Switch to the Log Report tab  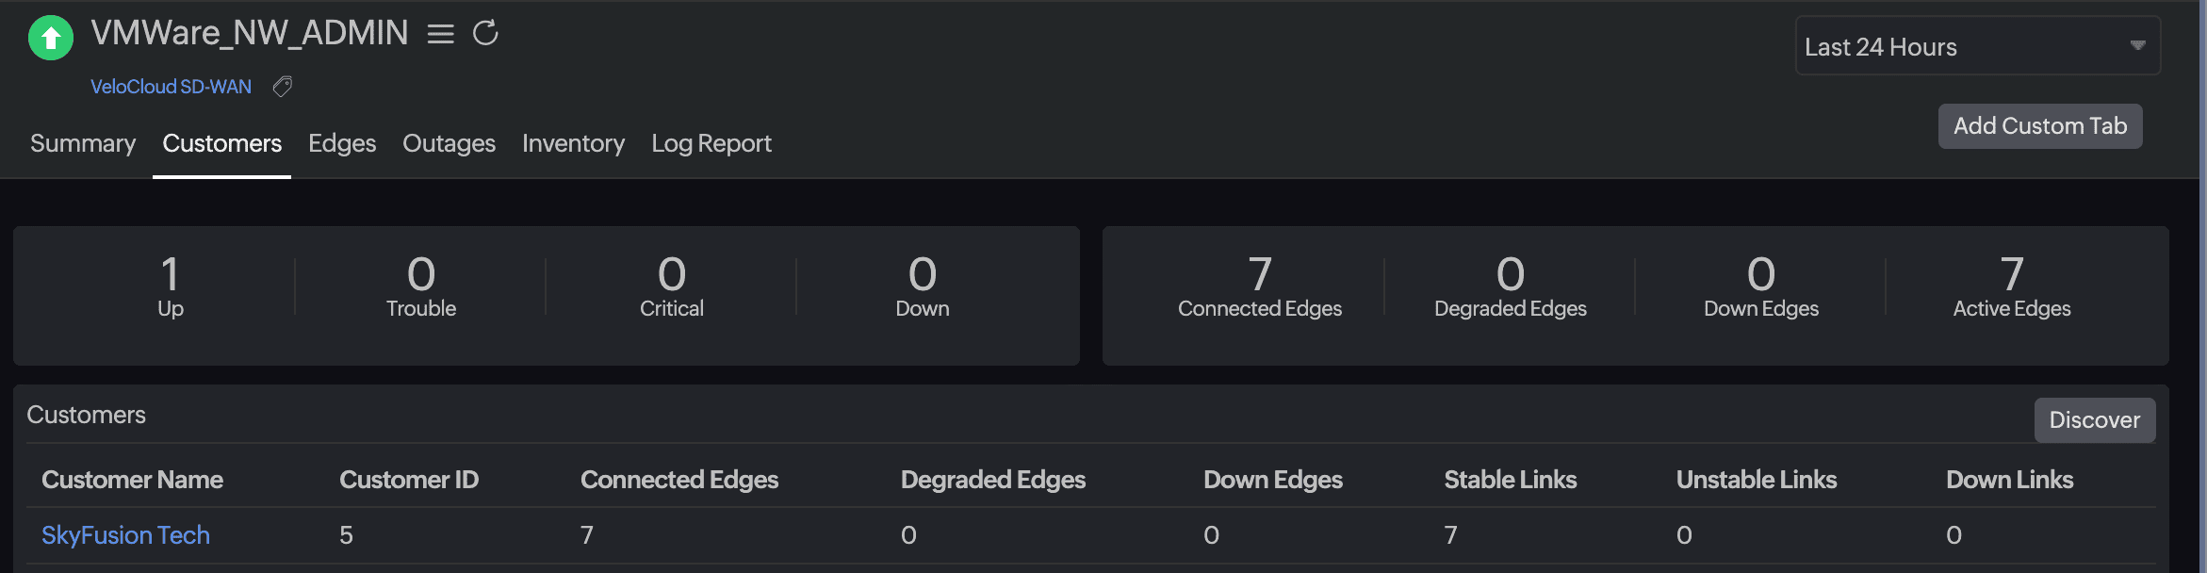[711, 143]
